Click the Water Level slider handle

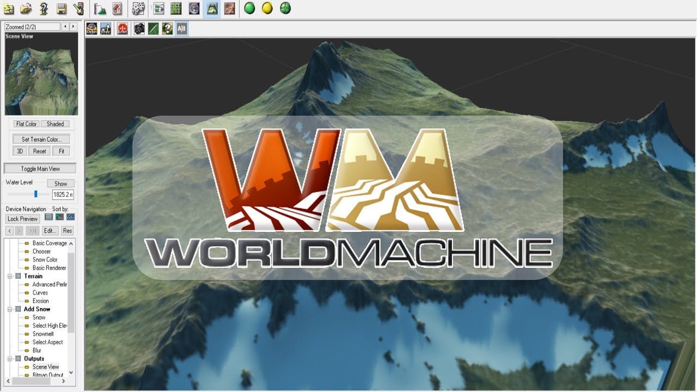click(36, 194)
